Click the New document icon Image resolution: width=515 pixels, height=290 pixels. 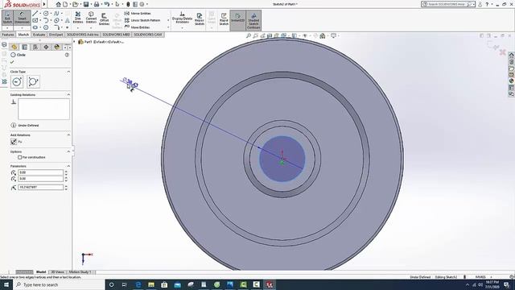click(65, 4)
